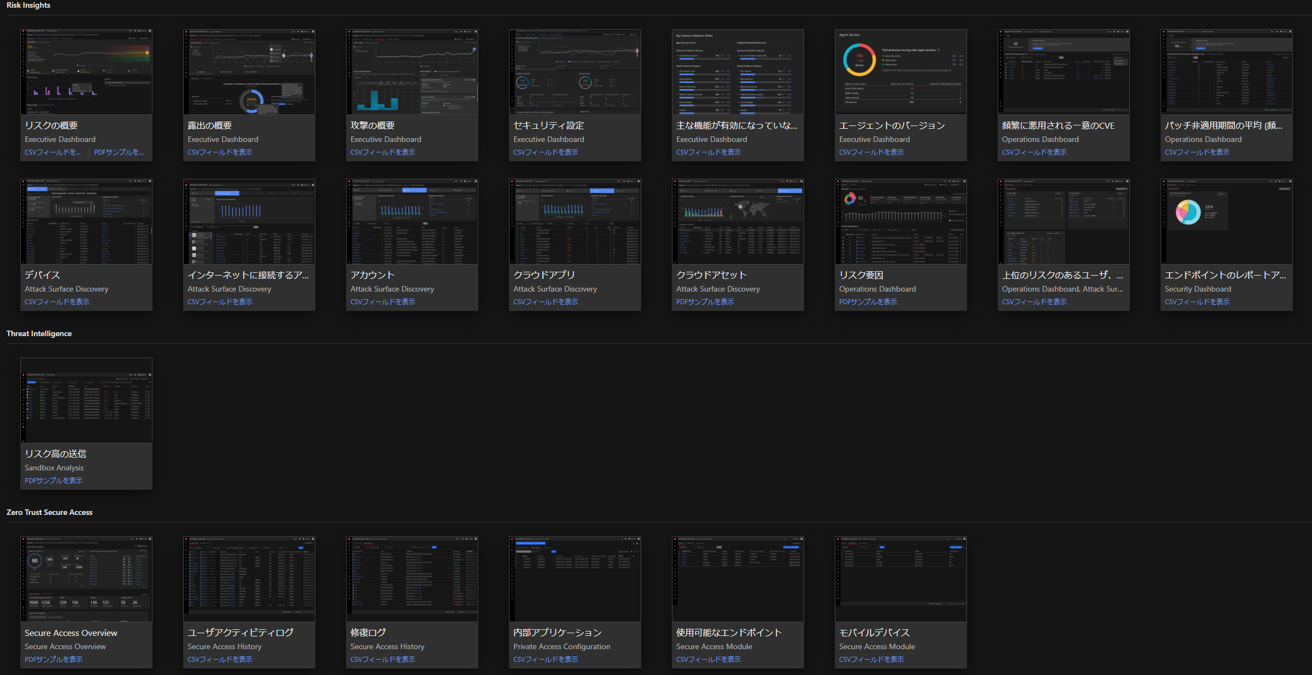1312x675 pixels.
Task: Open the 内部アプリケーション report thumbnail
Action: click(x=575, y=579)
